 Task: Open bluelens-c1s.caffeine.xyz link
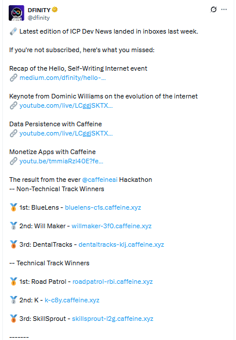coord(103,207)
